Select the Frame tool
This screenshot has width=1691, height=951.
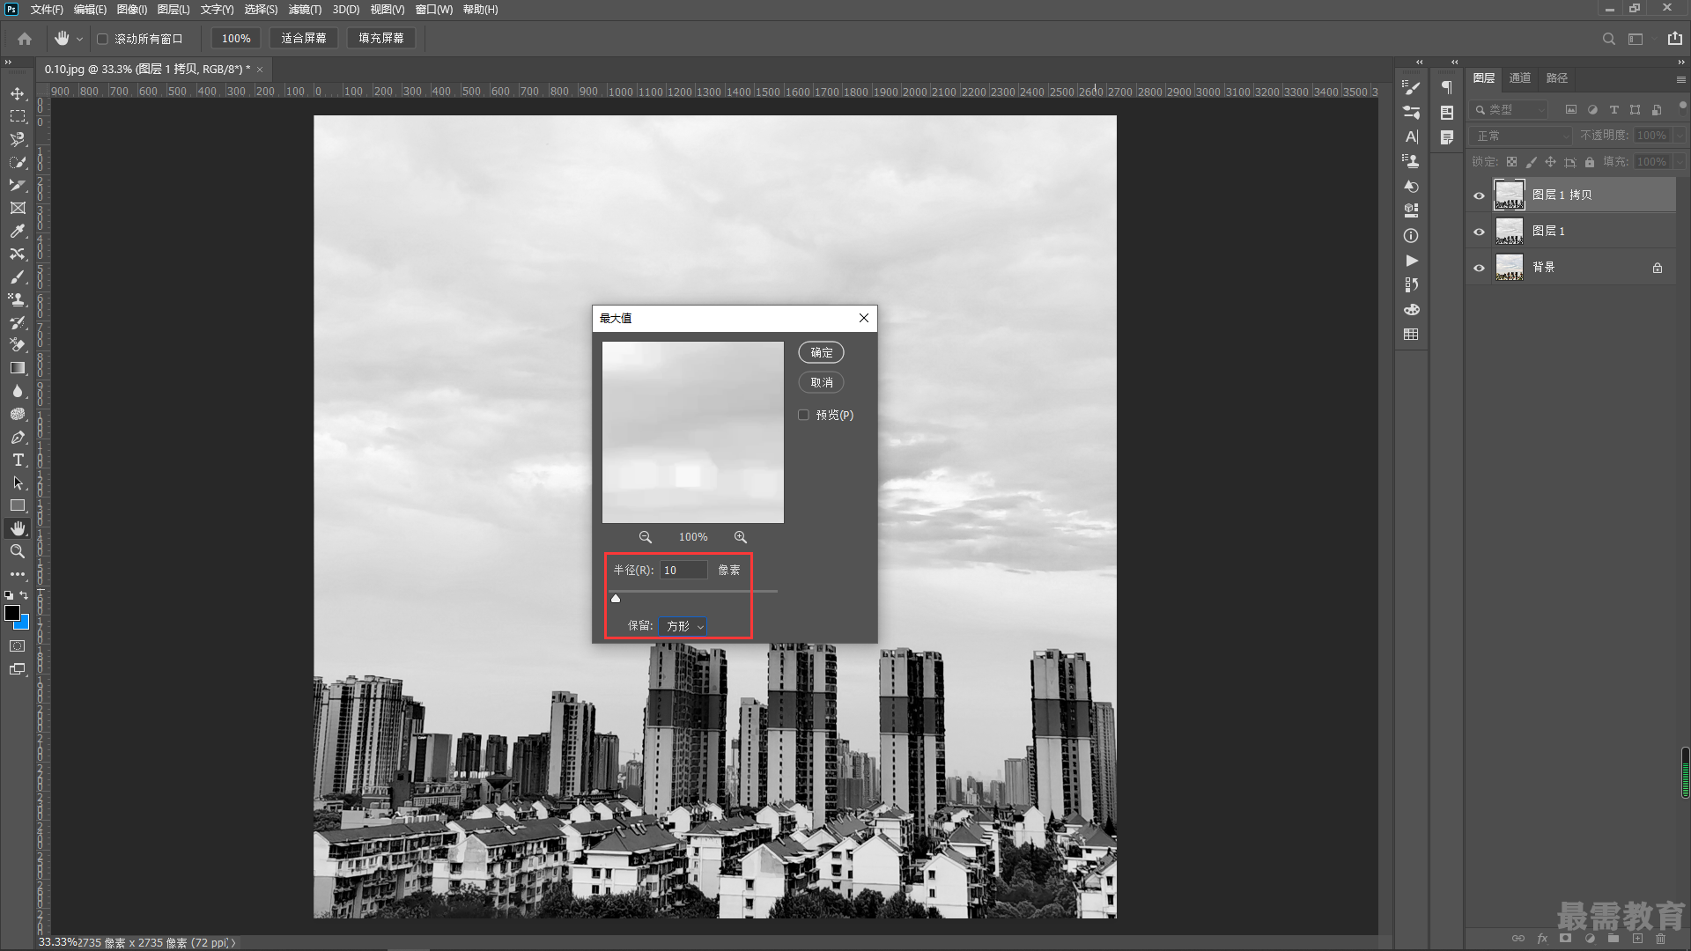tap(18, 208)
